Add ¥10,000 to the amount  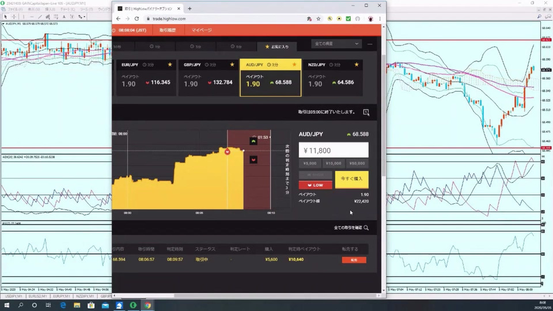334,163
